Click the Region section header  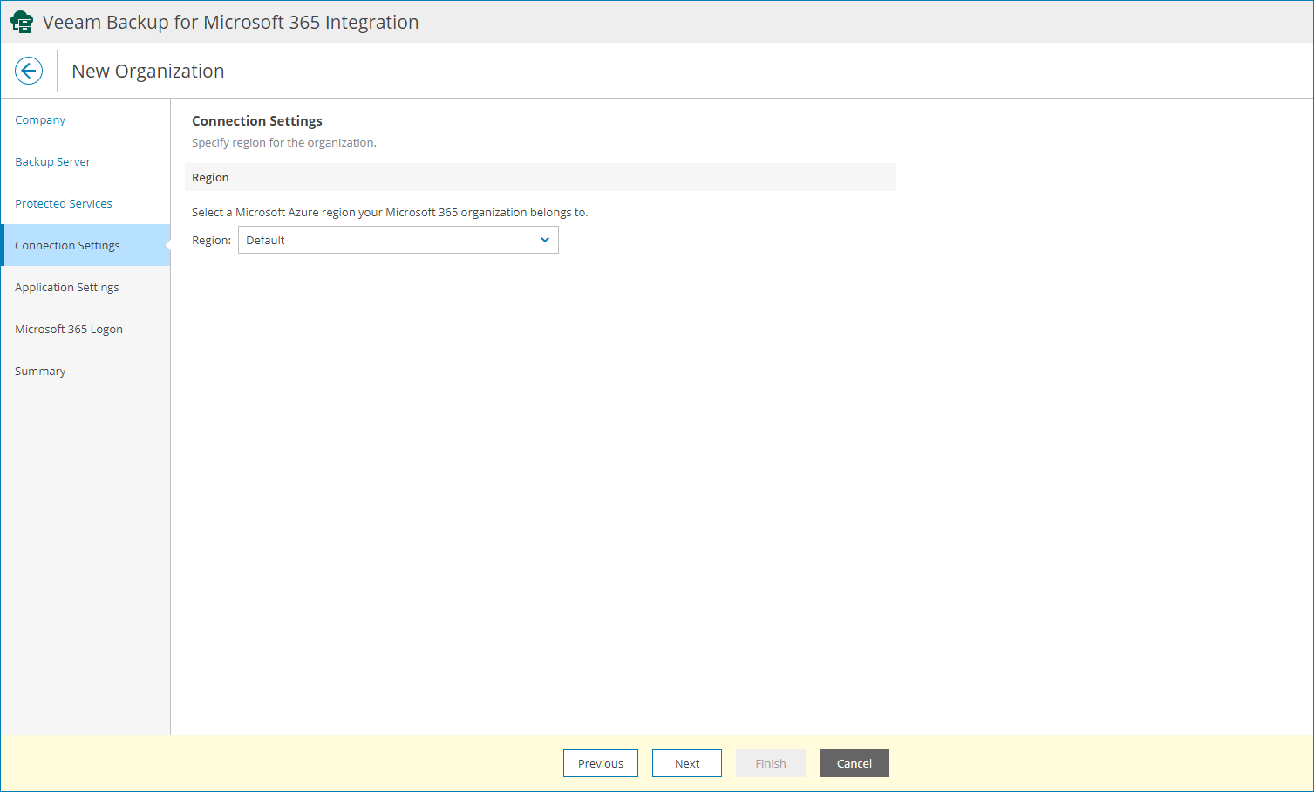point(541,177)
